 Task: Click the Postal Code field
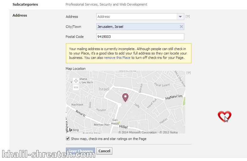pos(140,37)
